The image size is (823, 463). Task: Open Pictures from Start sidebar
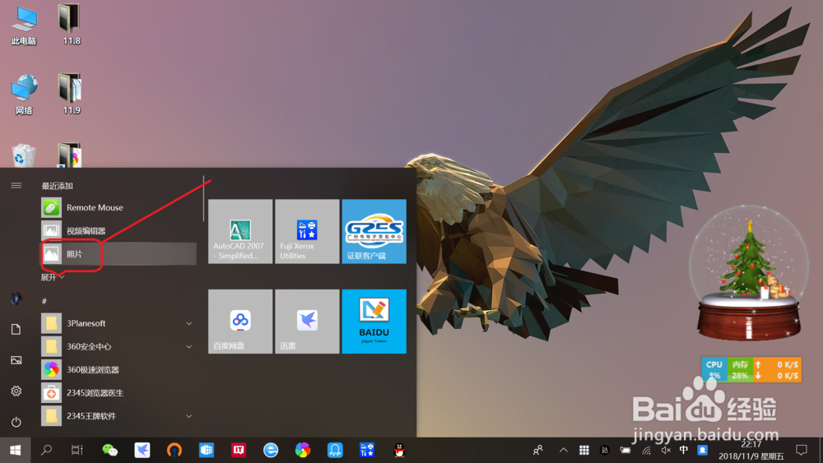[x=16, y=360]
